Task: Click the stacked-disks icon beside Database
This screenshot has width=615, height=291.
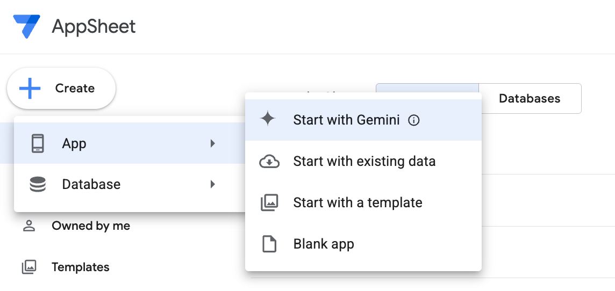Action: point(38,184)
